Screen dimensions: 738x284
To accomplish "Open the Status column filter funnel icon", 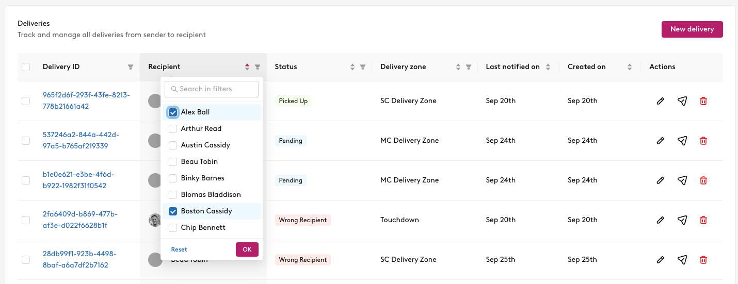I will click(363, 67).
